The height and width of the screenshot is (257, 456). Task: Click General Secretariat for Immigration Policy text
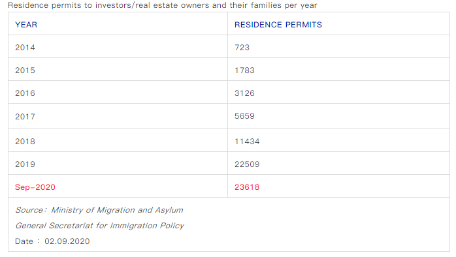tap(100, 226)
